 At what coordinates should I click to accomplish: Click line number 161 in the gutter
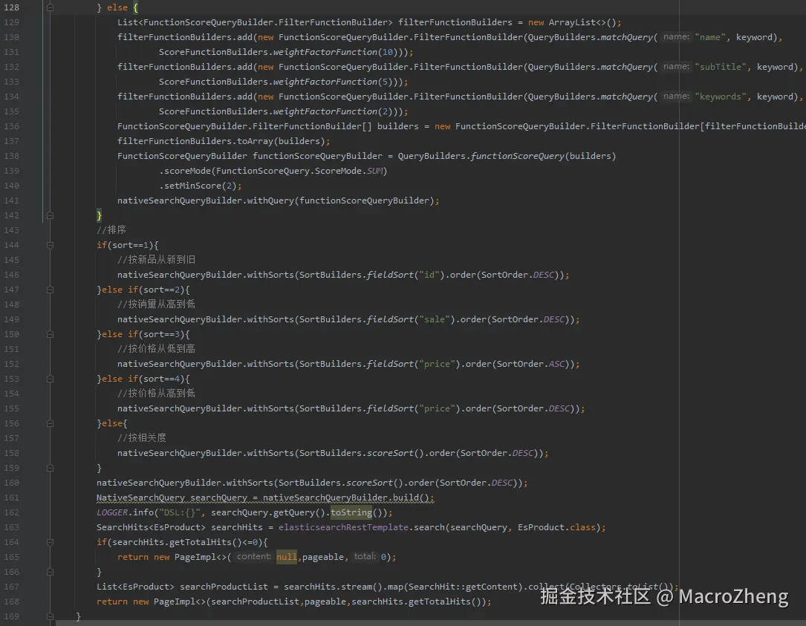(11, 498)
